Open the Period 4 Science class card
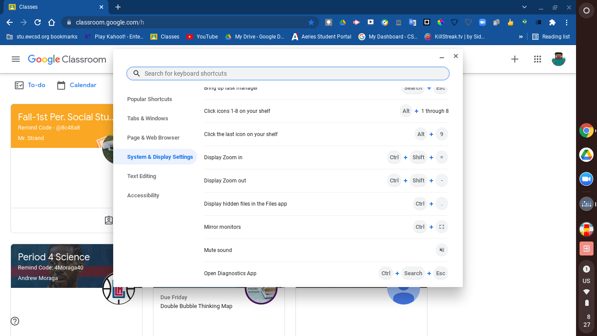 54,257
